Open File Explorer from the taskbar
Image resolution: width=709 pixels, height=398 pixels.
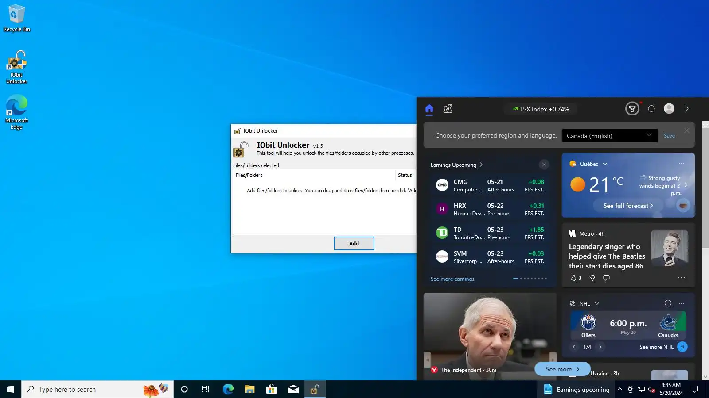(x=249, y=389)
